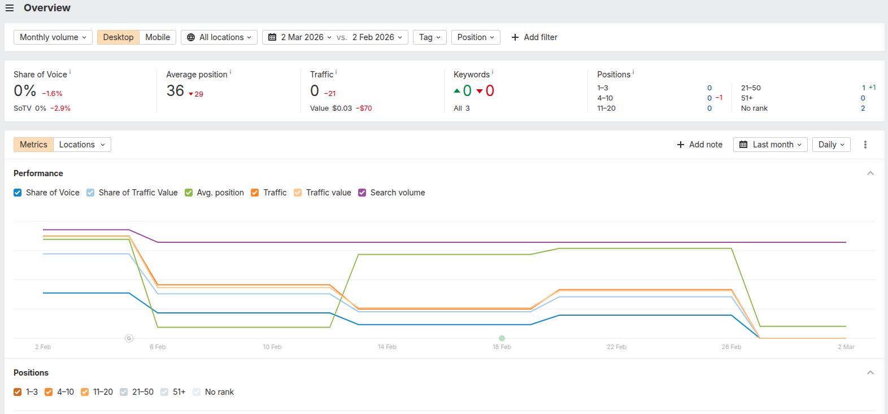The width and height of the screenshot is (888, 414).
Task: Open the three-dot chart options menu
Action: [x=865, y=145]
